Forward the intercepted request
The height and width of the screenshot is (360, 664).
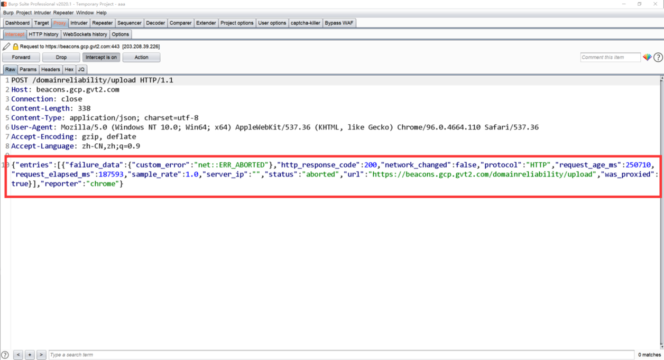(21, 57)
